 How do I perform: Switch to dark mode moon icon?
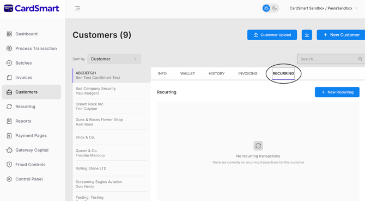point(275,8)
